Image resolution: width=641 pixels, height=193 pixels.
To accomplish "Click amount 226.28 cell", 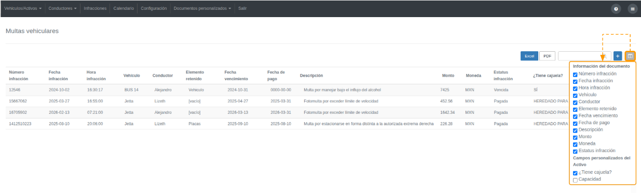I will pyautogui.click(x=446, y=124).
